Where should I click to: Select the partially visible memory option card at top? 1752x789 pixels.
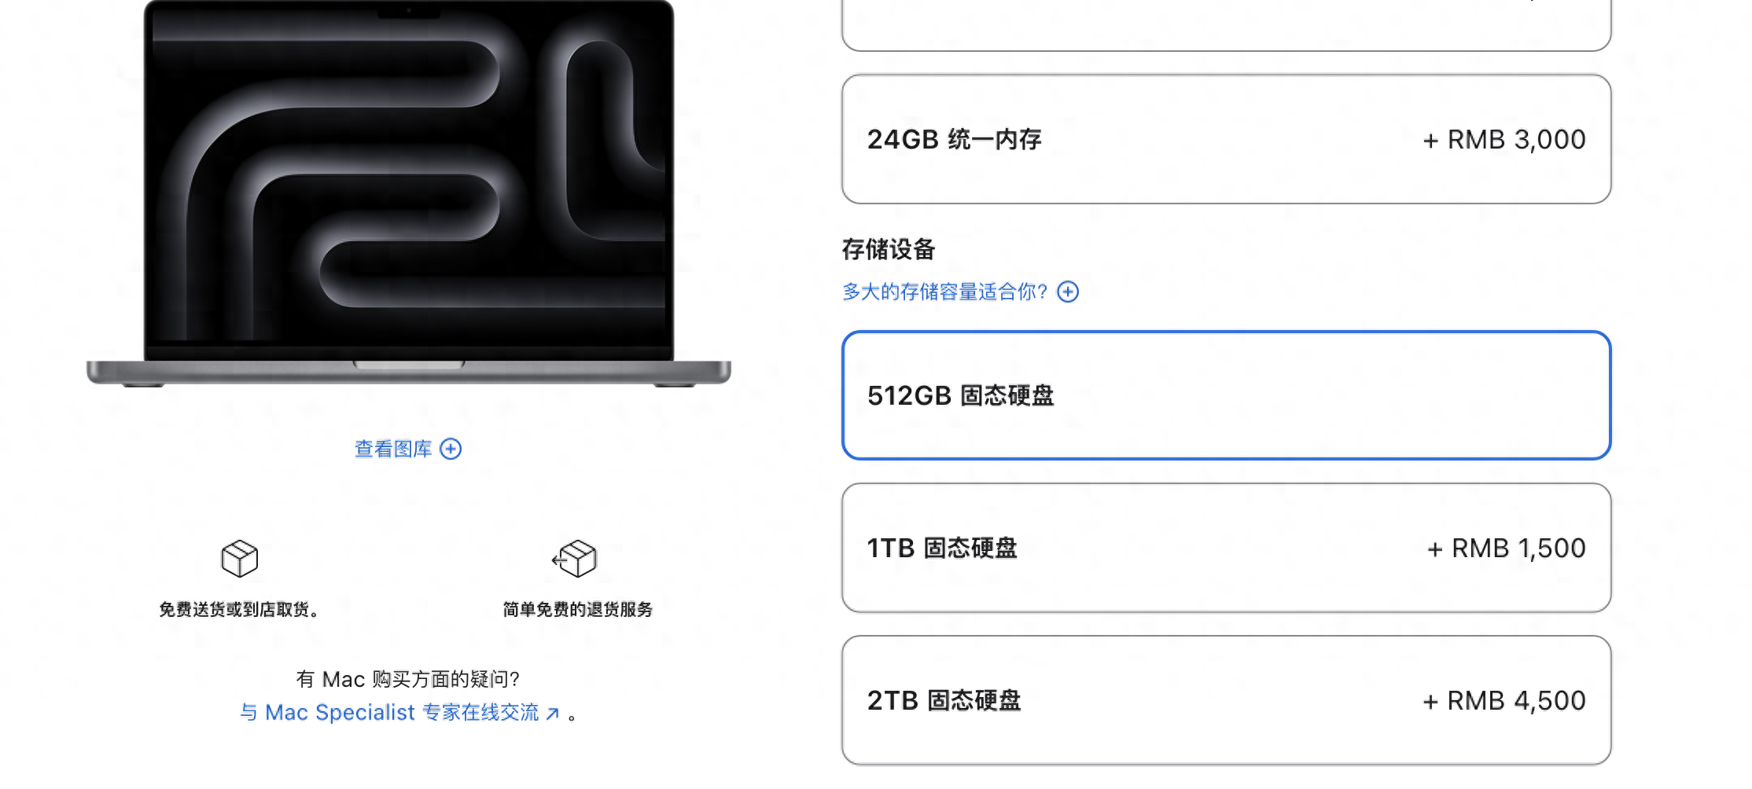(x=1227, y=25)
